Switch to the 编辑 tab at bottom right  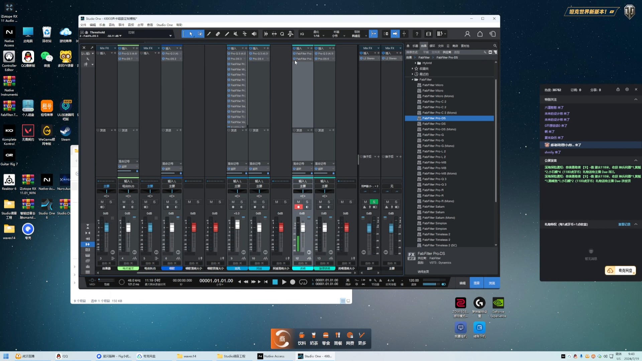click(462, 283)
